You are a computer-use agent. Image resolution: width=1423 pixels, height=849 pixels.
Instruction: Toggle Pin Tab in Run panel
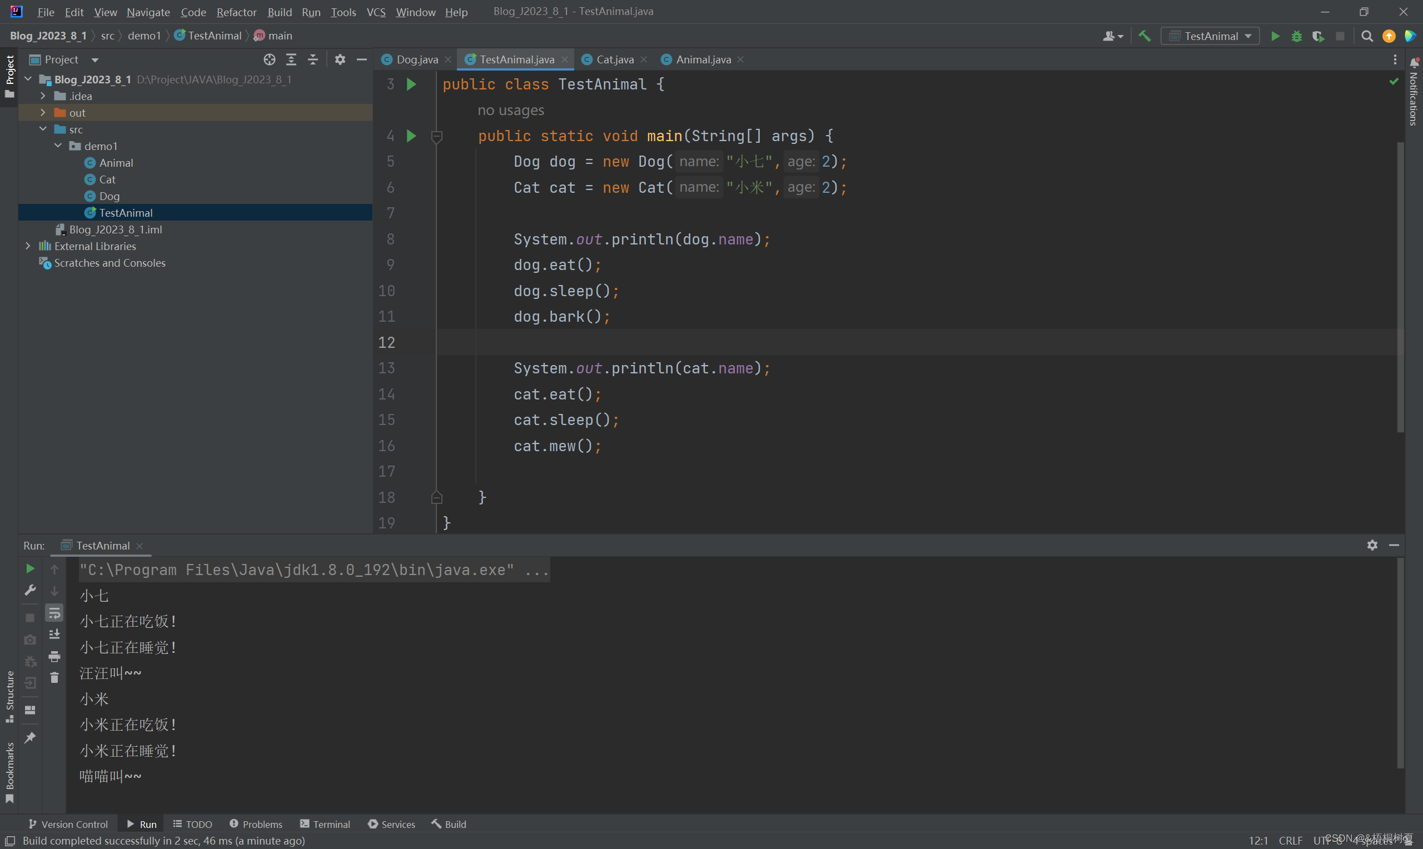pos(31,737)
